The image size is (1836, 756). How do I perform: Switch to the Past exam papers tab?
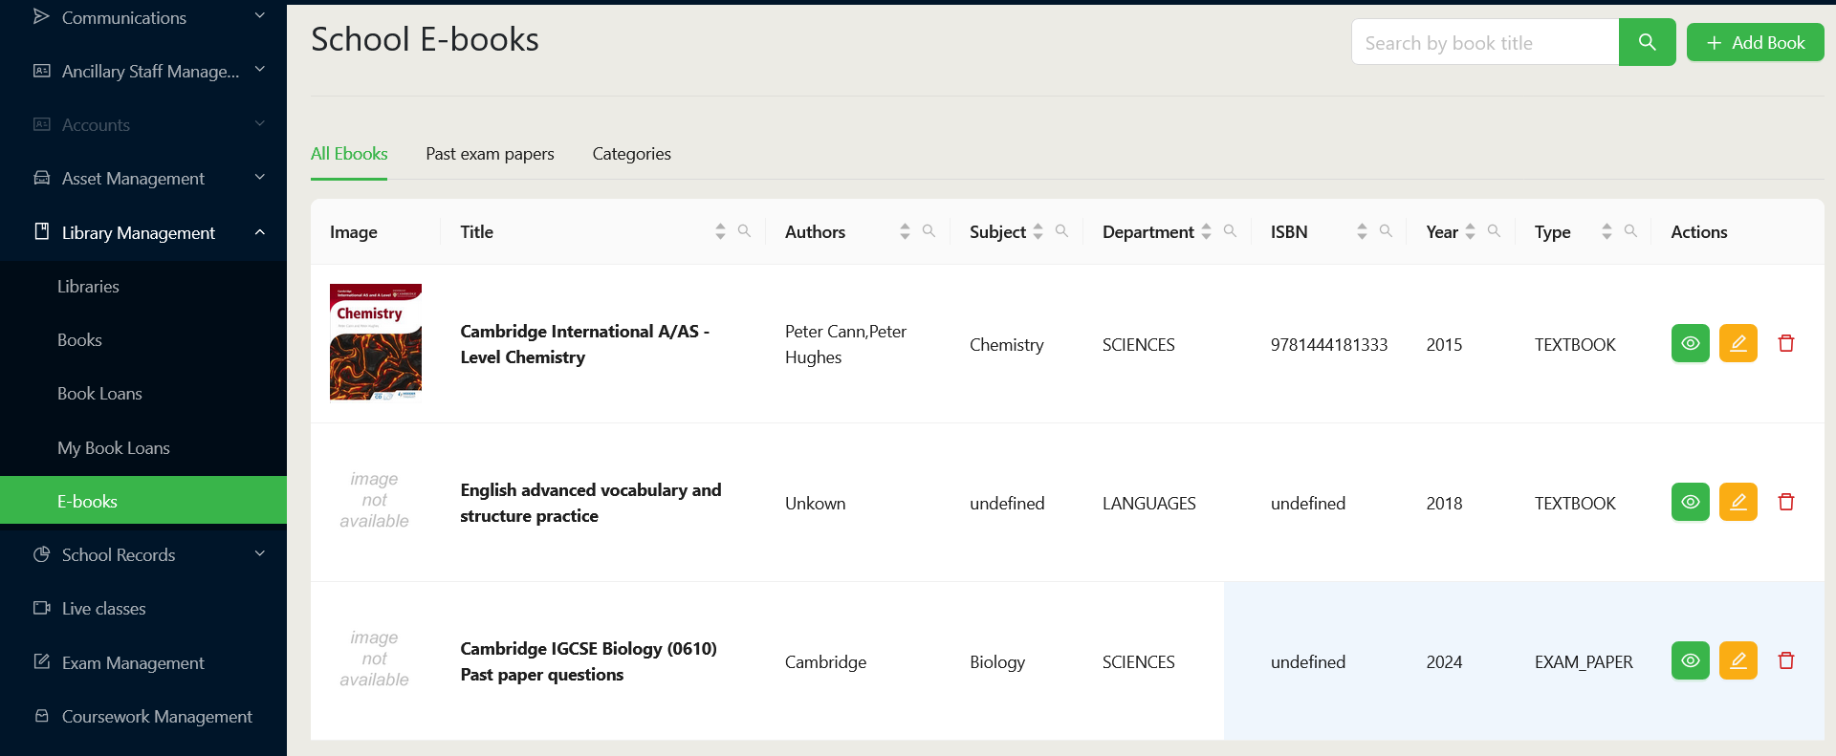(490, 154)
